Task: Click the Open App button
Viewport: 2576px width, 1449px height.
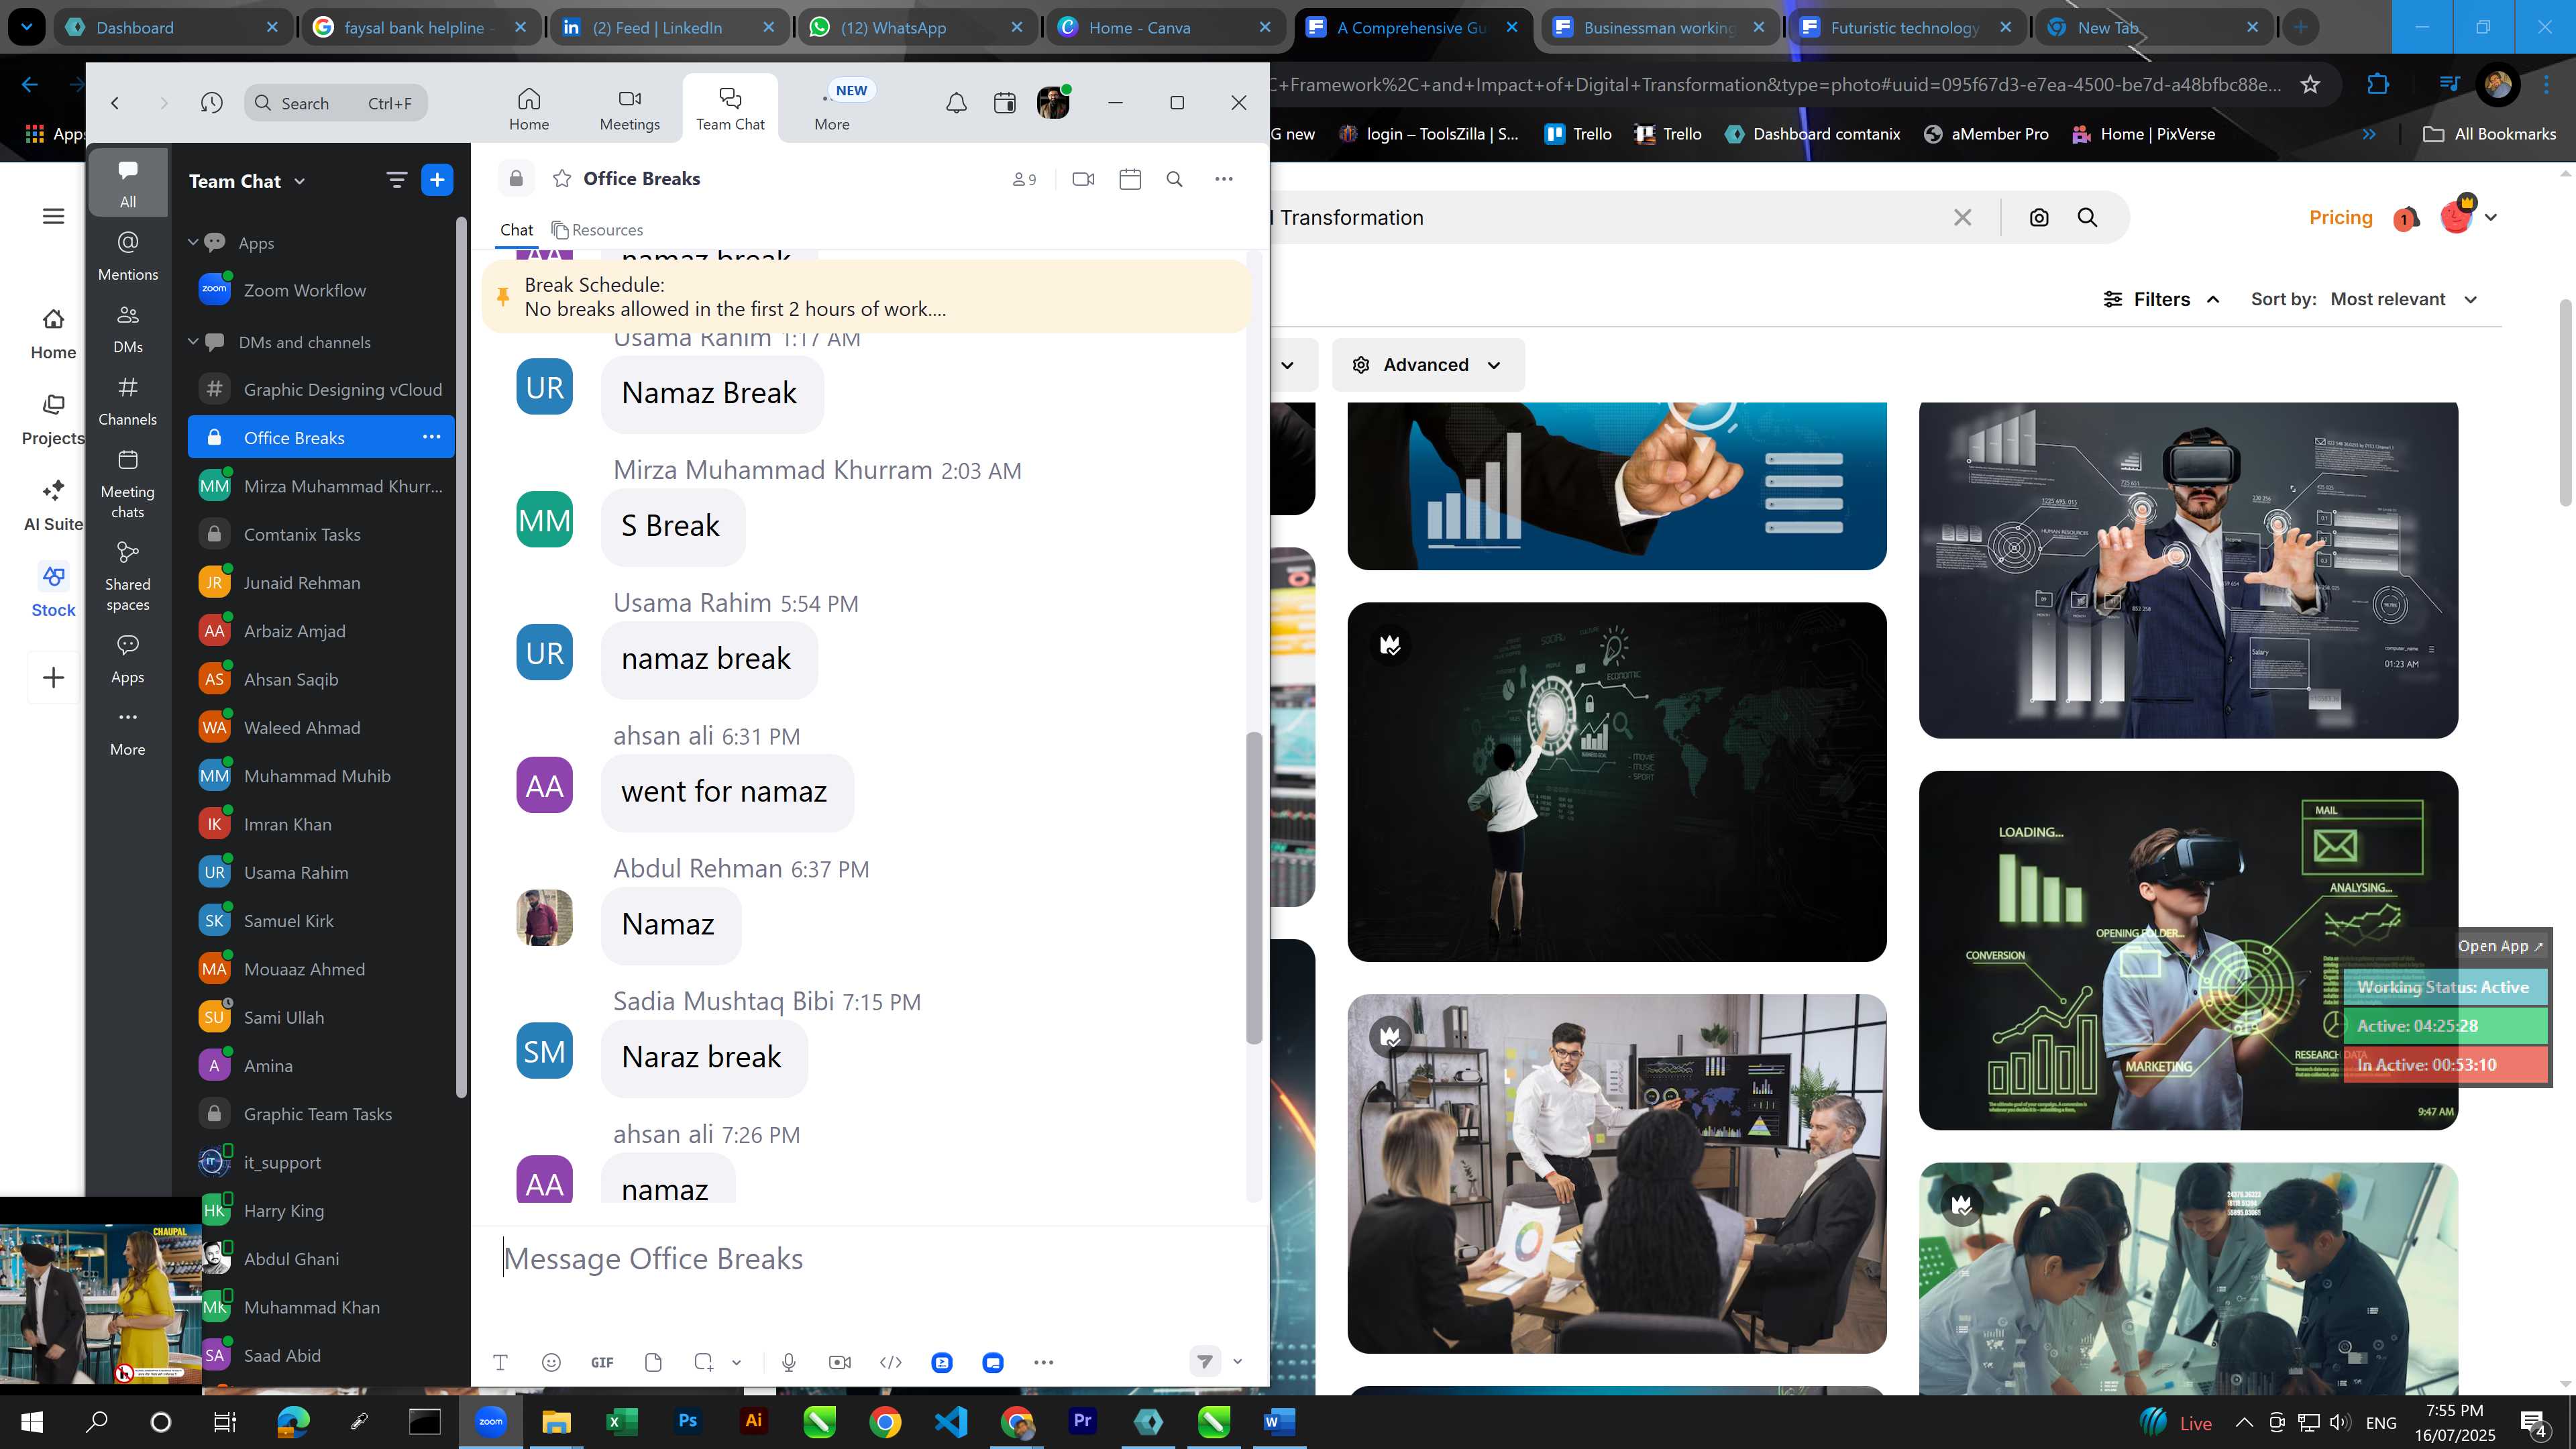Action: (x=2500, y=946)
